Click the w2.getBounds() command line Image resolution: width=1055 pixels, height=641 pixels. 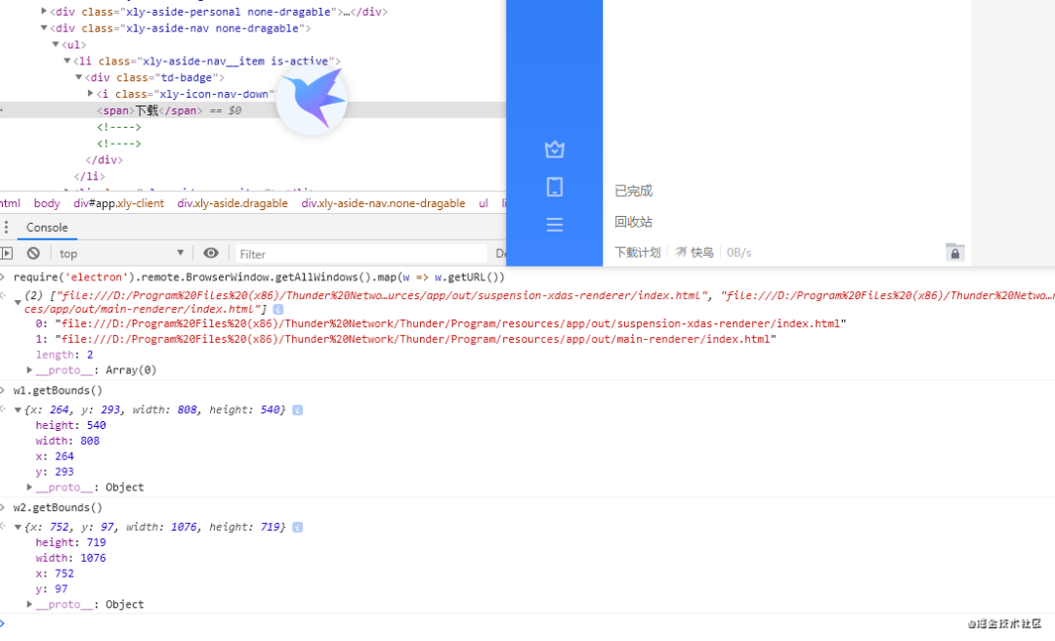pos(58,507)
